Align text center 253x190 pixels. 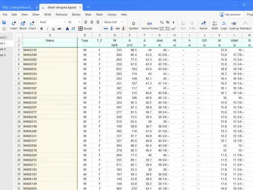click(x=92, y=22)
